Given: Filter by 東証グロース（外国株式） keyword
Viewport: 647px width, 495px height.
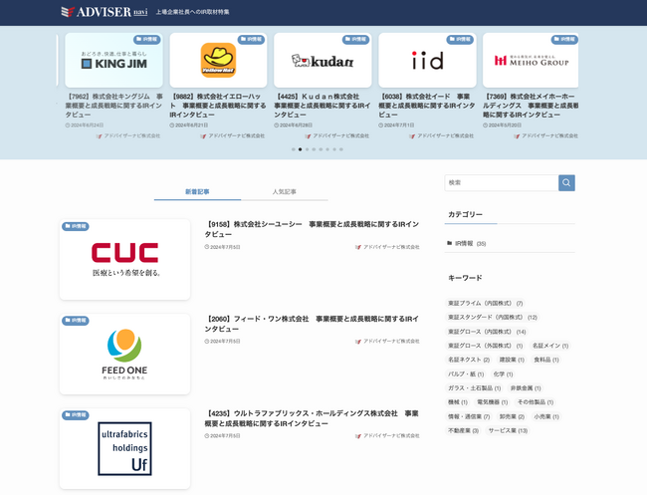Looking at the screenshot, I should tap(486, 346).
